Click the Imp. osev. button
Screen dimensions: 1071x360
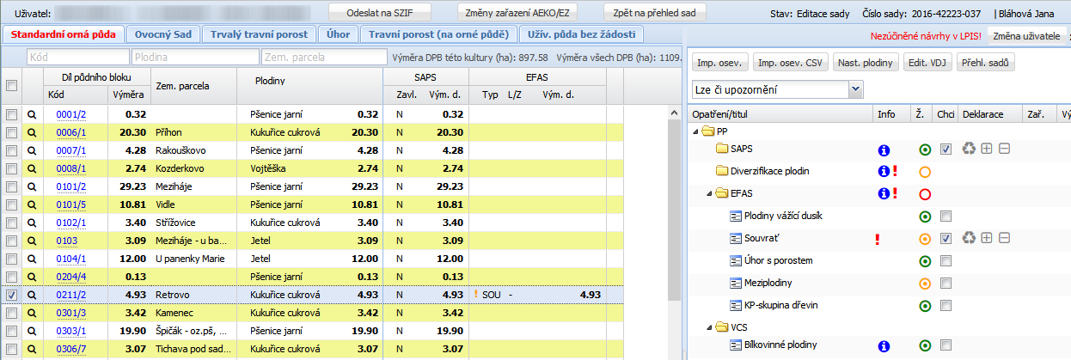coord(719,63)
